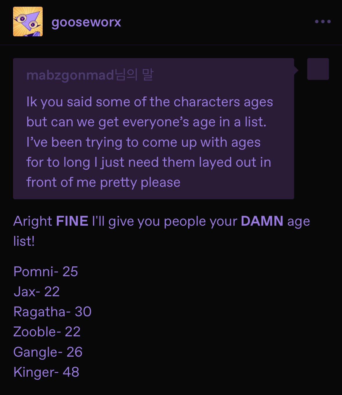
Task: Click the "Zooble- 22" list entry
Action: [47, 332]
